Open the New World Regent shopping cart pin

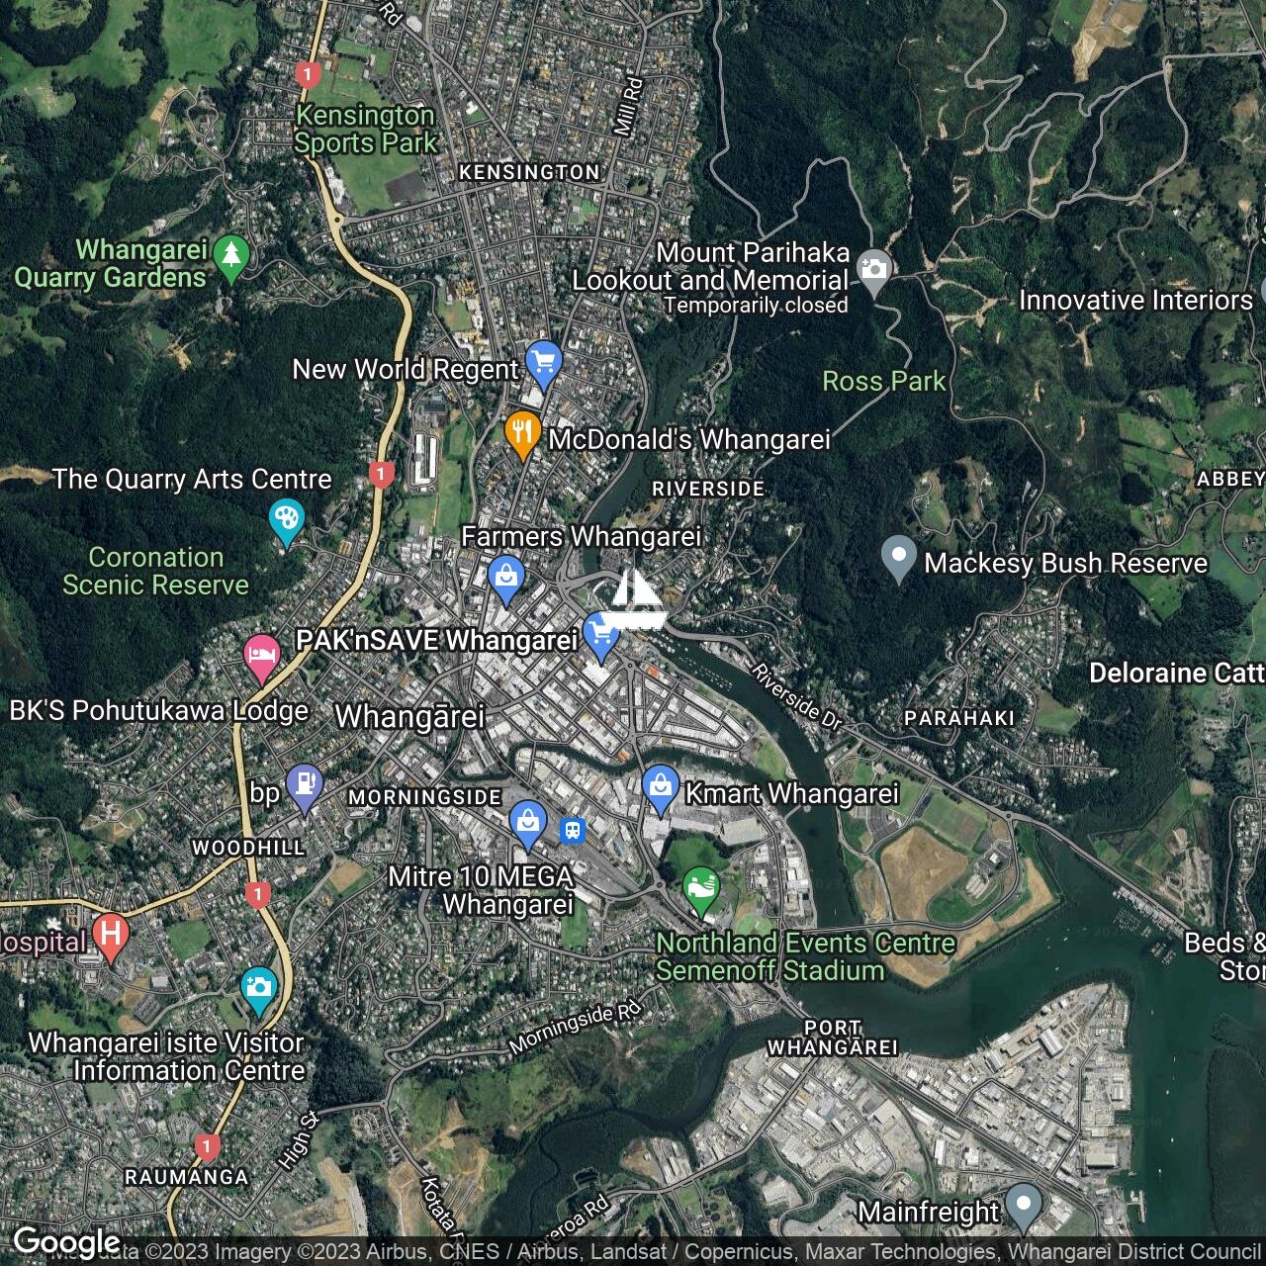coord(543,361)
